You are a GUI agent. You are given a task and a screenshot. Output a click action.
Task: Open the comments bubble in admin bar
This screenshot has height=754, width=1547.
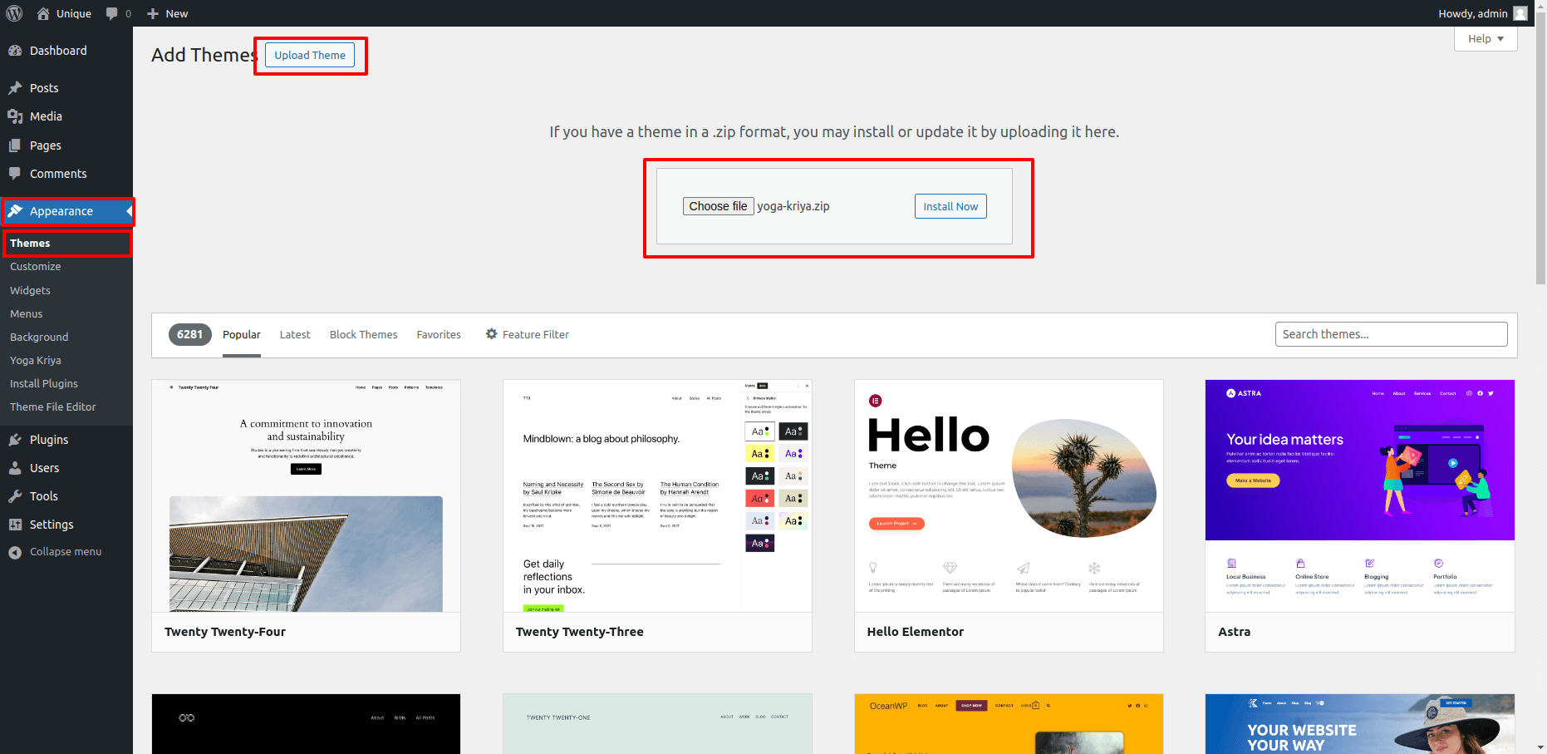click(x=112, y=13)
